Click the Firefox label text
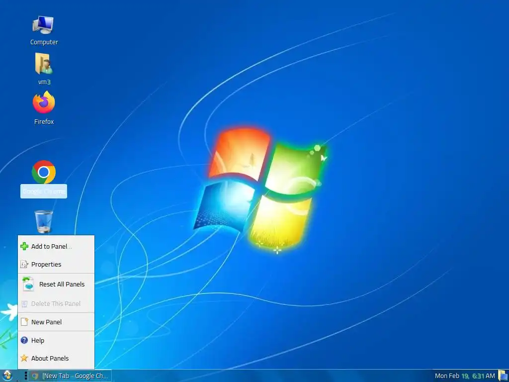The image size is (509, 382). tap(44, 121)
